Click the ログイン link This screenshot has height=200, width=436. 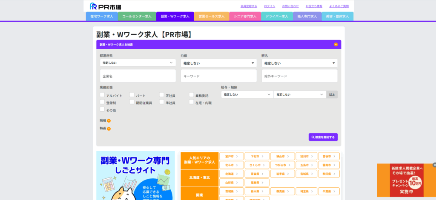click(x=270, y=6)
